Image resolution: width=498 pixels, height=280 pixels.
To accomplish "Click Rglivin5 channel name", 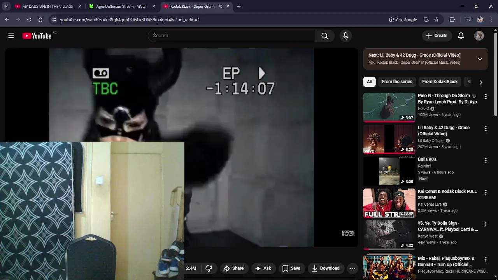I will click(x=424, y=166).
